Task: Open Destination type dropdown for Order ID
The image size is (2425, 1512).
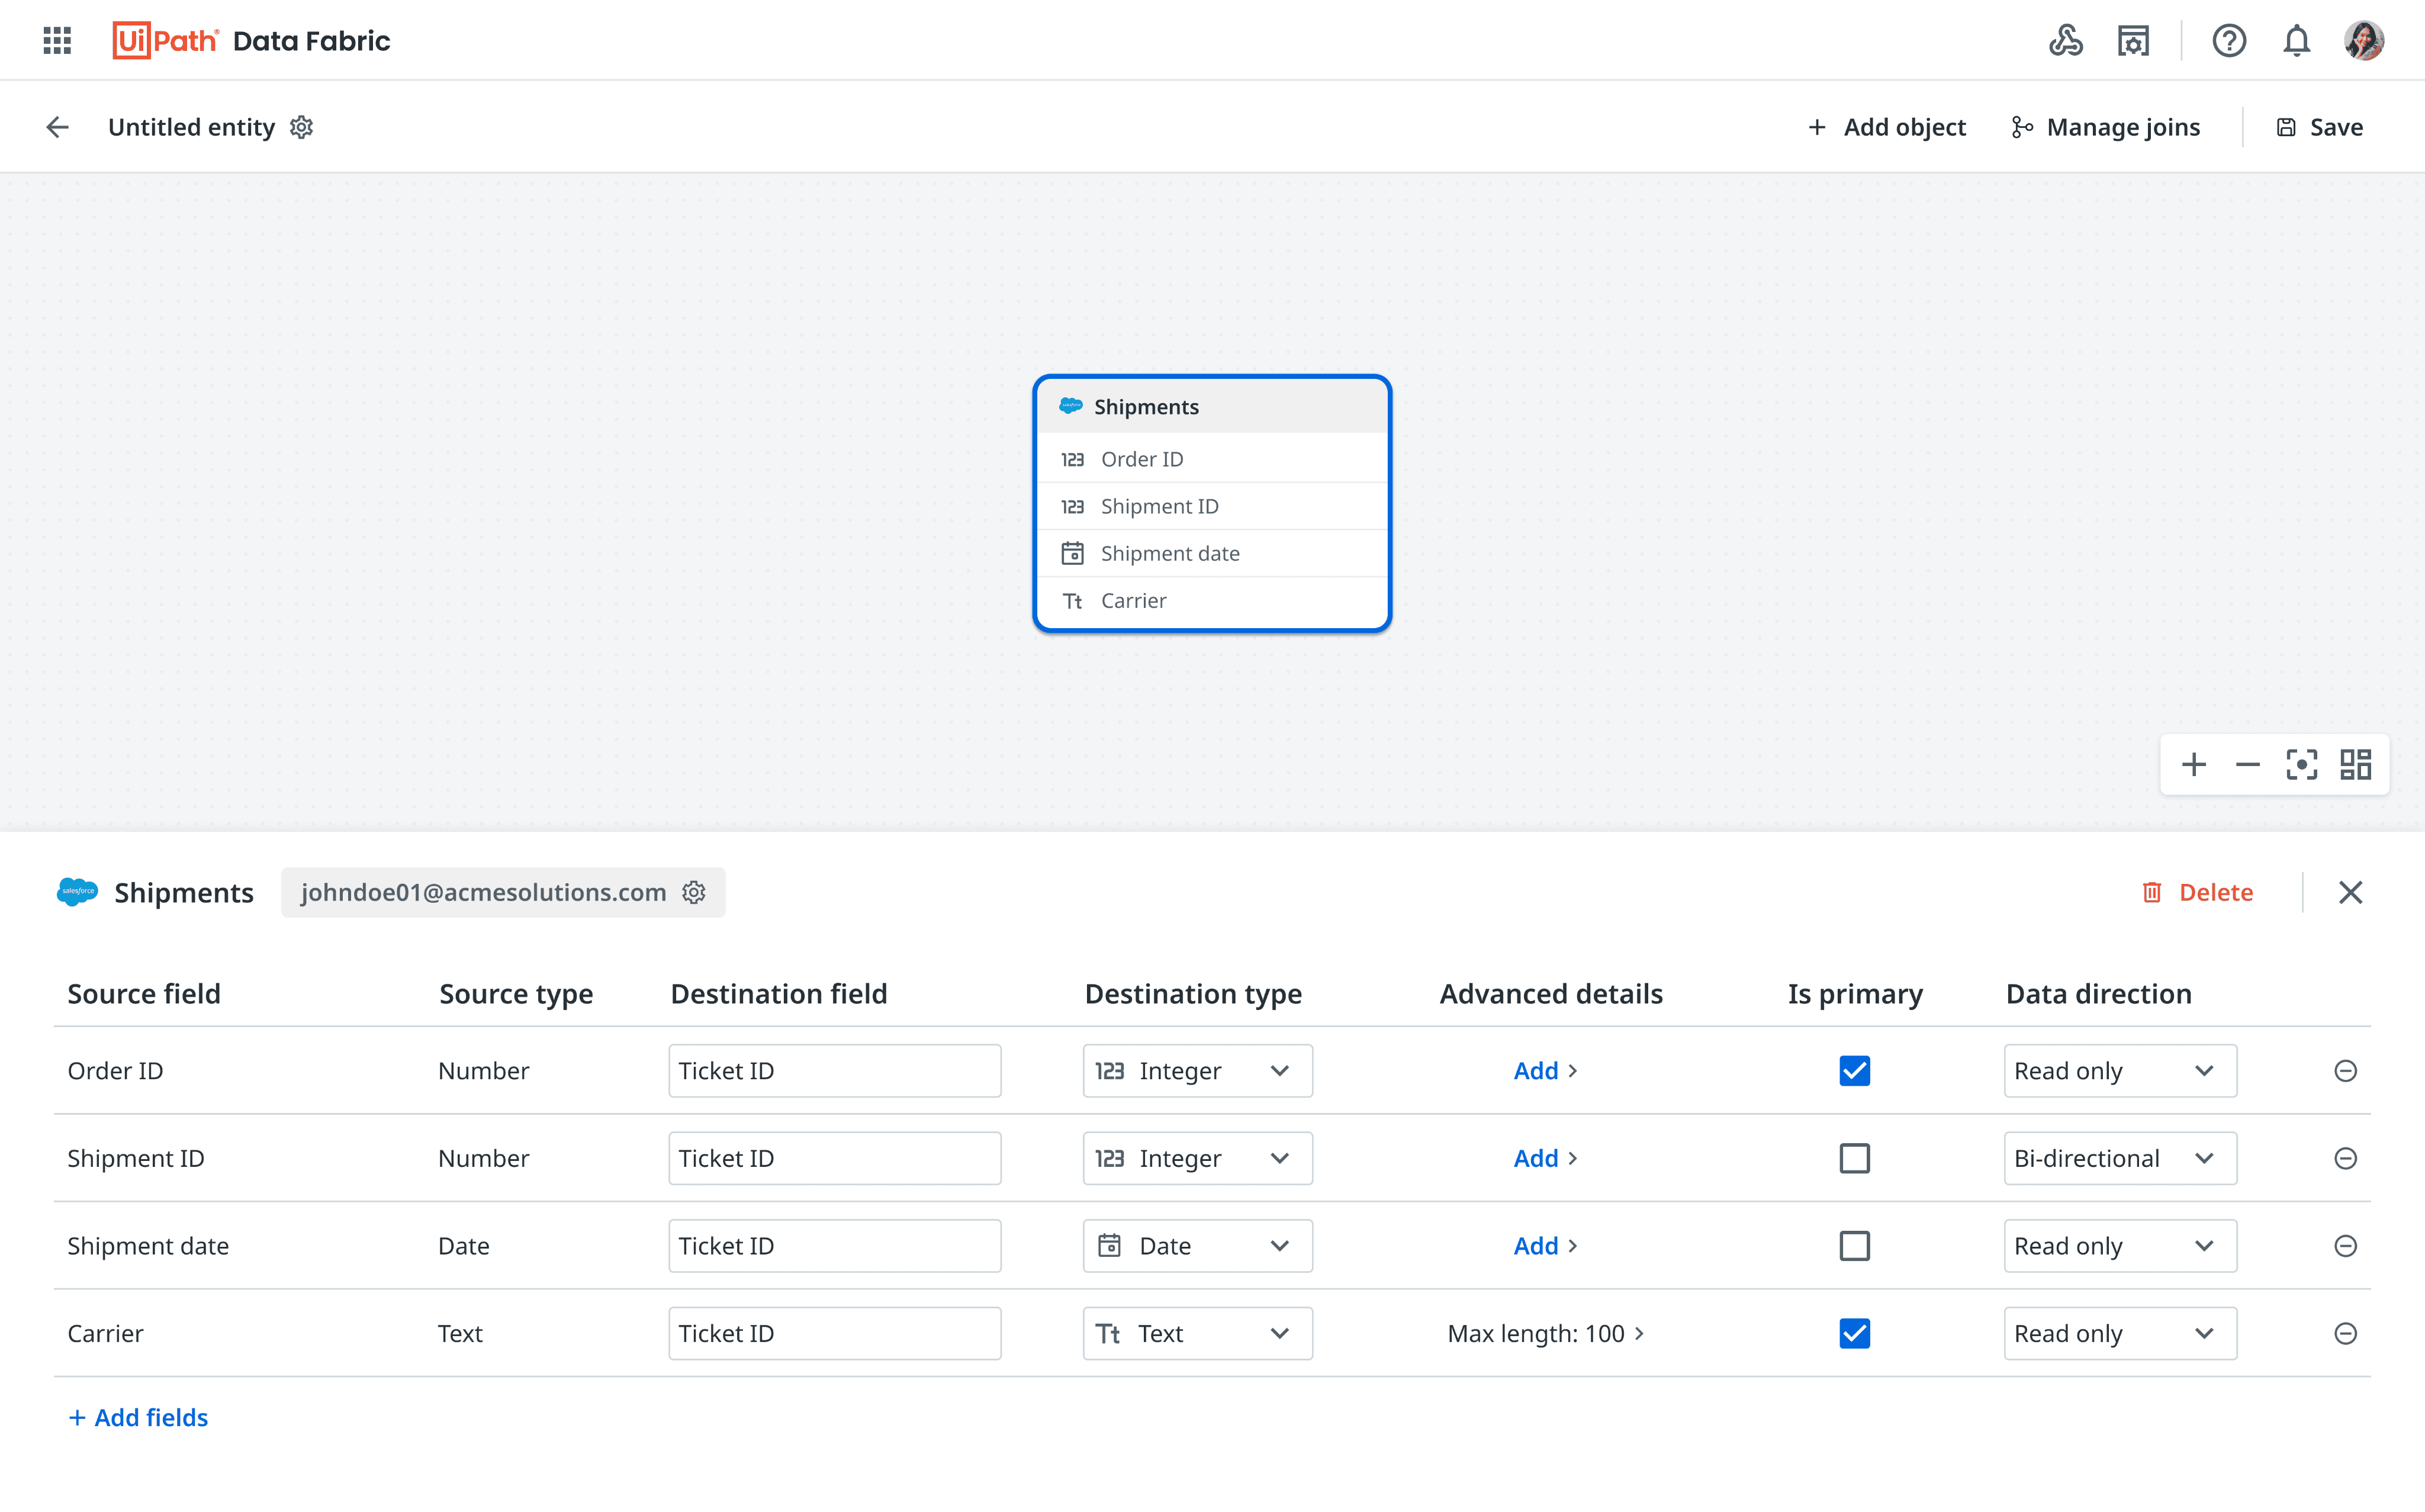Action: tap(1197, 1071)
